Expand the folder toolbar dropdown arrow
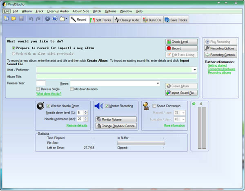This screenshot has height=191, width=245. (x=67, y=19)
